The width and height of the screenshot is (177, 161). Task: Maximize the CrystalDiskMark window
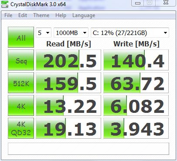(150, 3)
